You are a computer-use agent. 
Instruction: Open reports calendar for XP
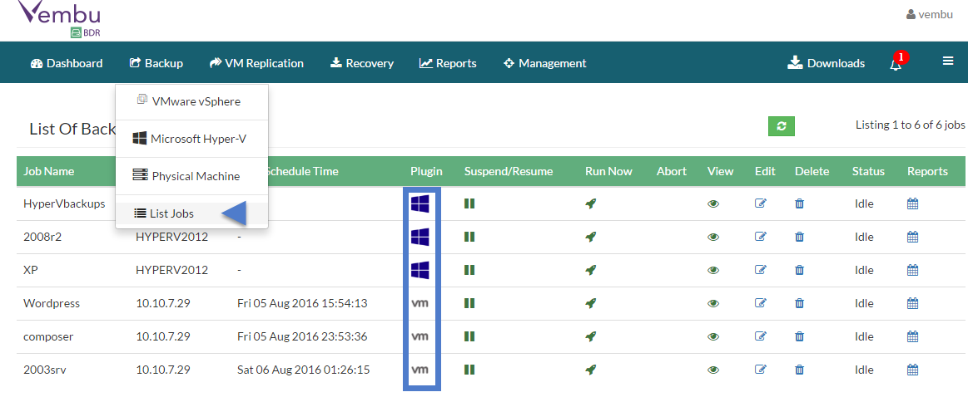pos(913,270)
